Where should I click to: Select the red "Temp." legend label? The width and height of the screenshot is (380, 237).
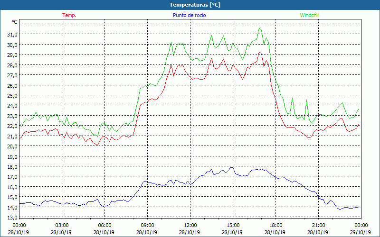pos(69,15)
